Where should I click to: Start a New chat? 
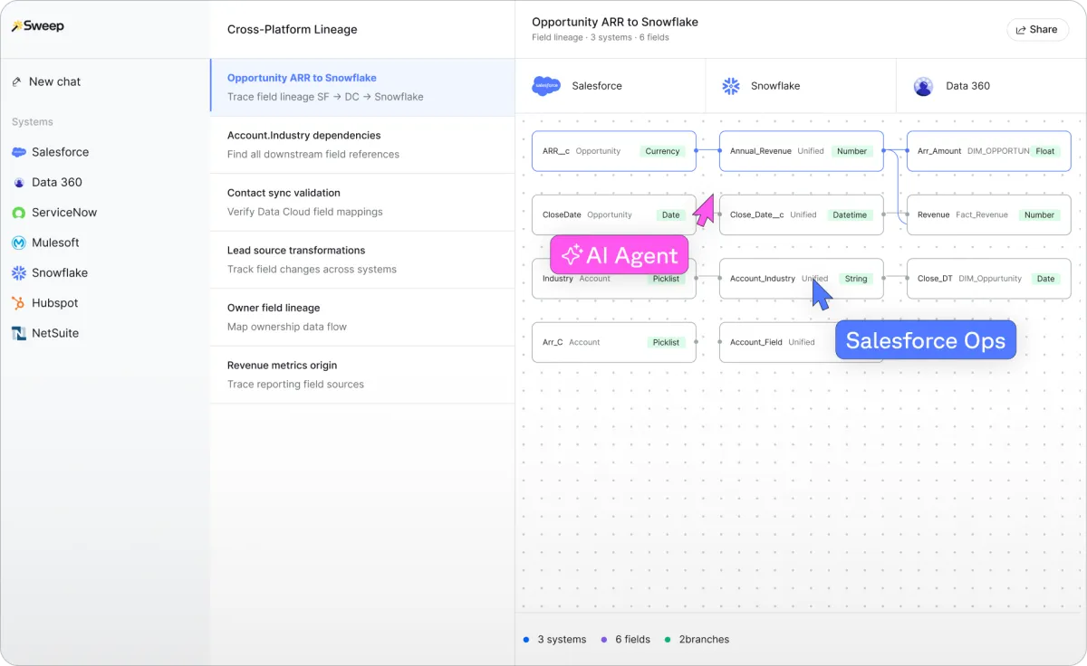(x=54, y=81)
